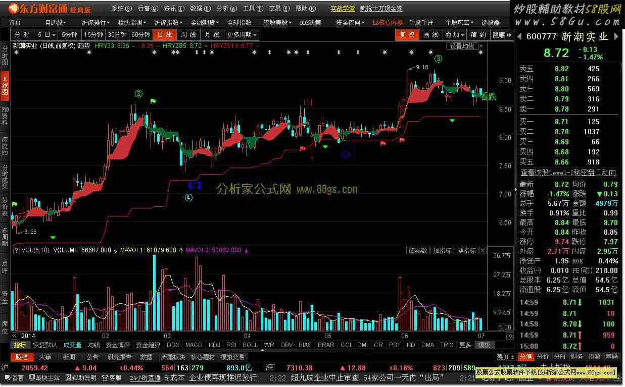The width and height of the screenshot is (625, 387).
Task: Open the 24小时直播 news ticker link
Action: coord(145,377)
